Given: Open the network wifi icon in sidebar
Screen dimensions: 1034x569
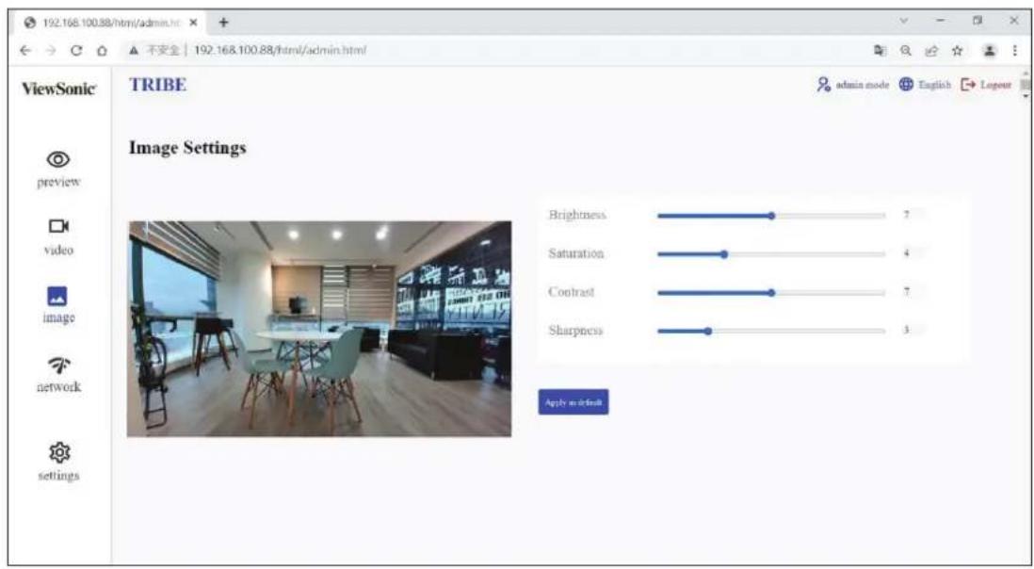Looking at the screenshot, I should point(58,364).
